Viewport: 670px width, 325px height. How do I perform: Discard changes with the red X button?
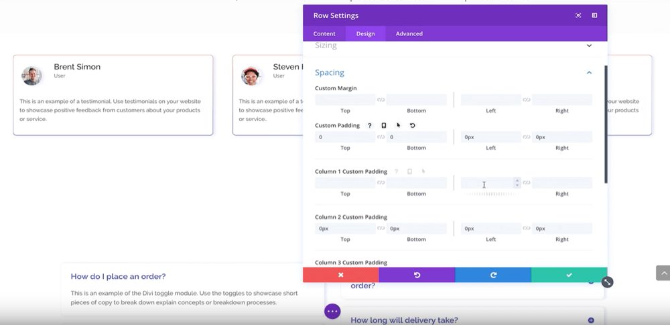340,275
